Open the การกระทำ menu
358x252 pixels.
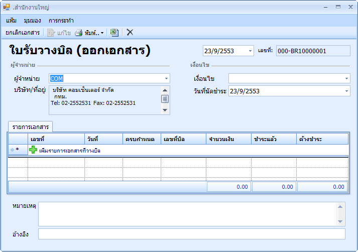(x=61, y=21)
